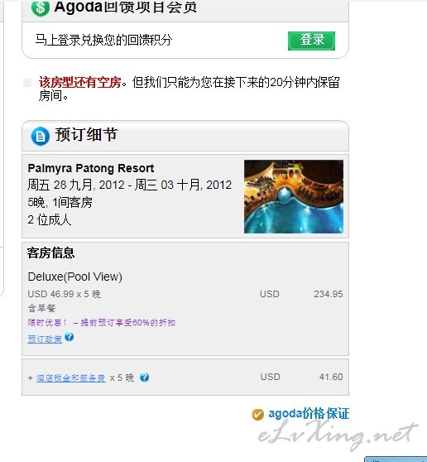Click the Agoda回馈项目会员 header title

click(126, 7)
